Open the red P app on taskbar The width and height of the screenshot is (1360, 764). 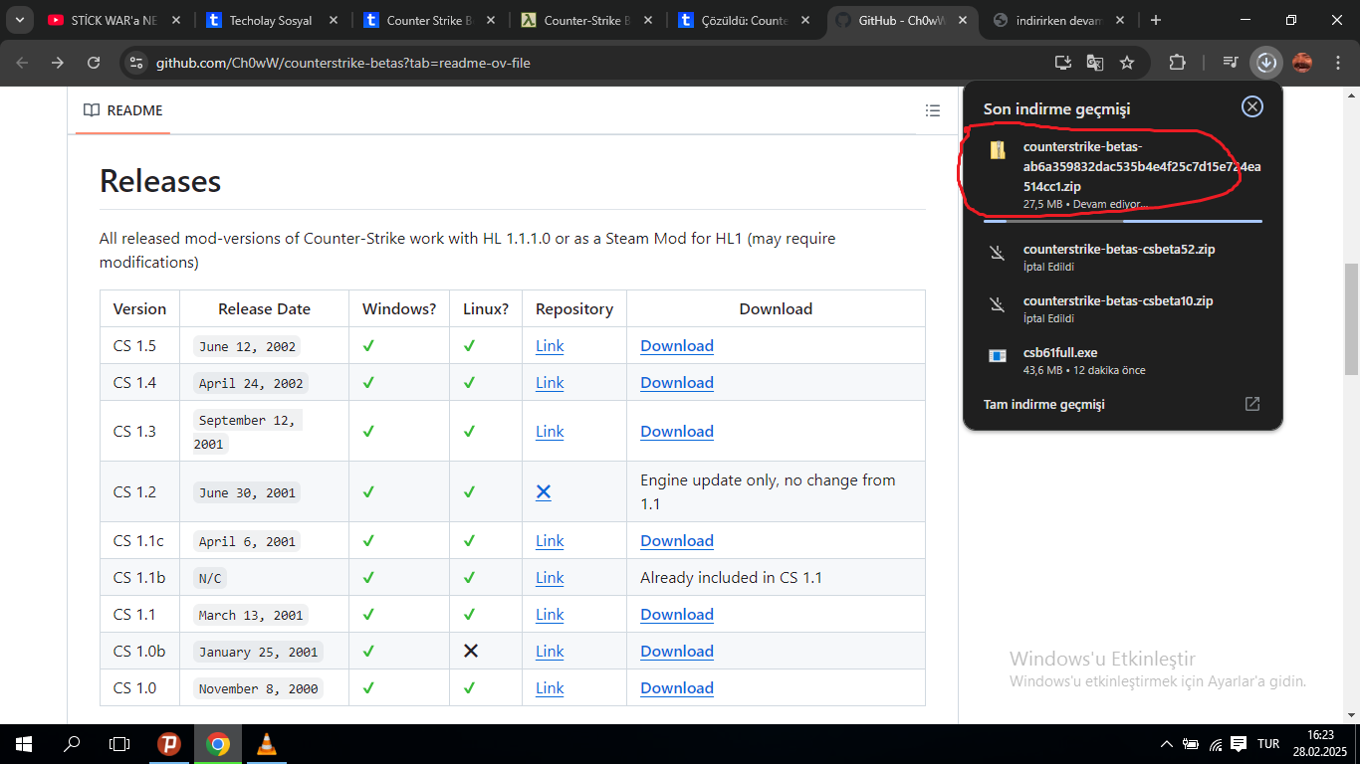[x=169, y=744]
